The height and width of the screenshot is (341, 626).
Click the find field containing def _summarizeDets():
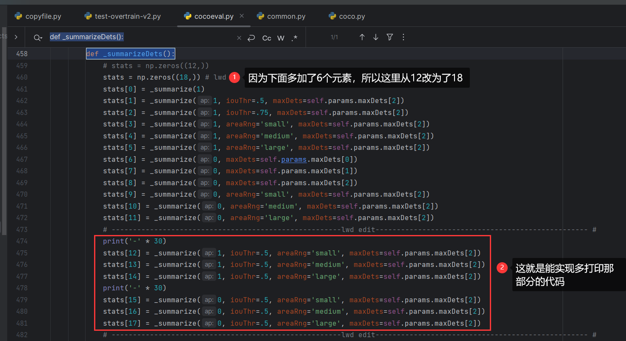(140, 37)
